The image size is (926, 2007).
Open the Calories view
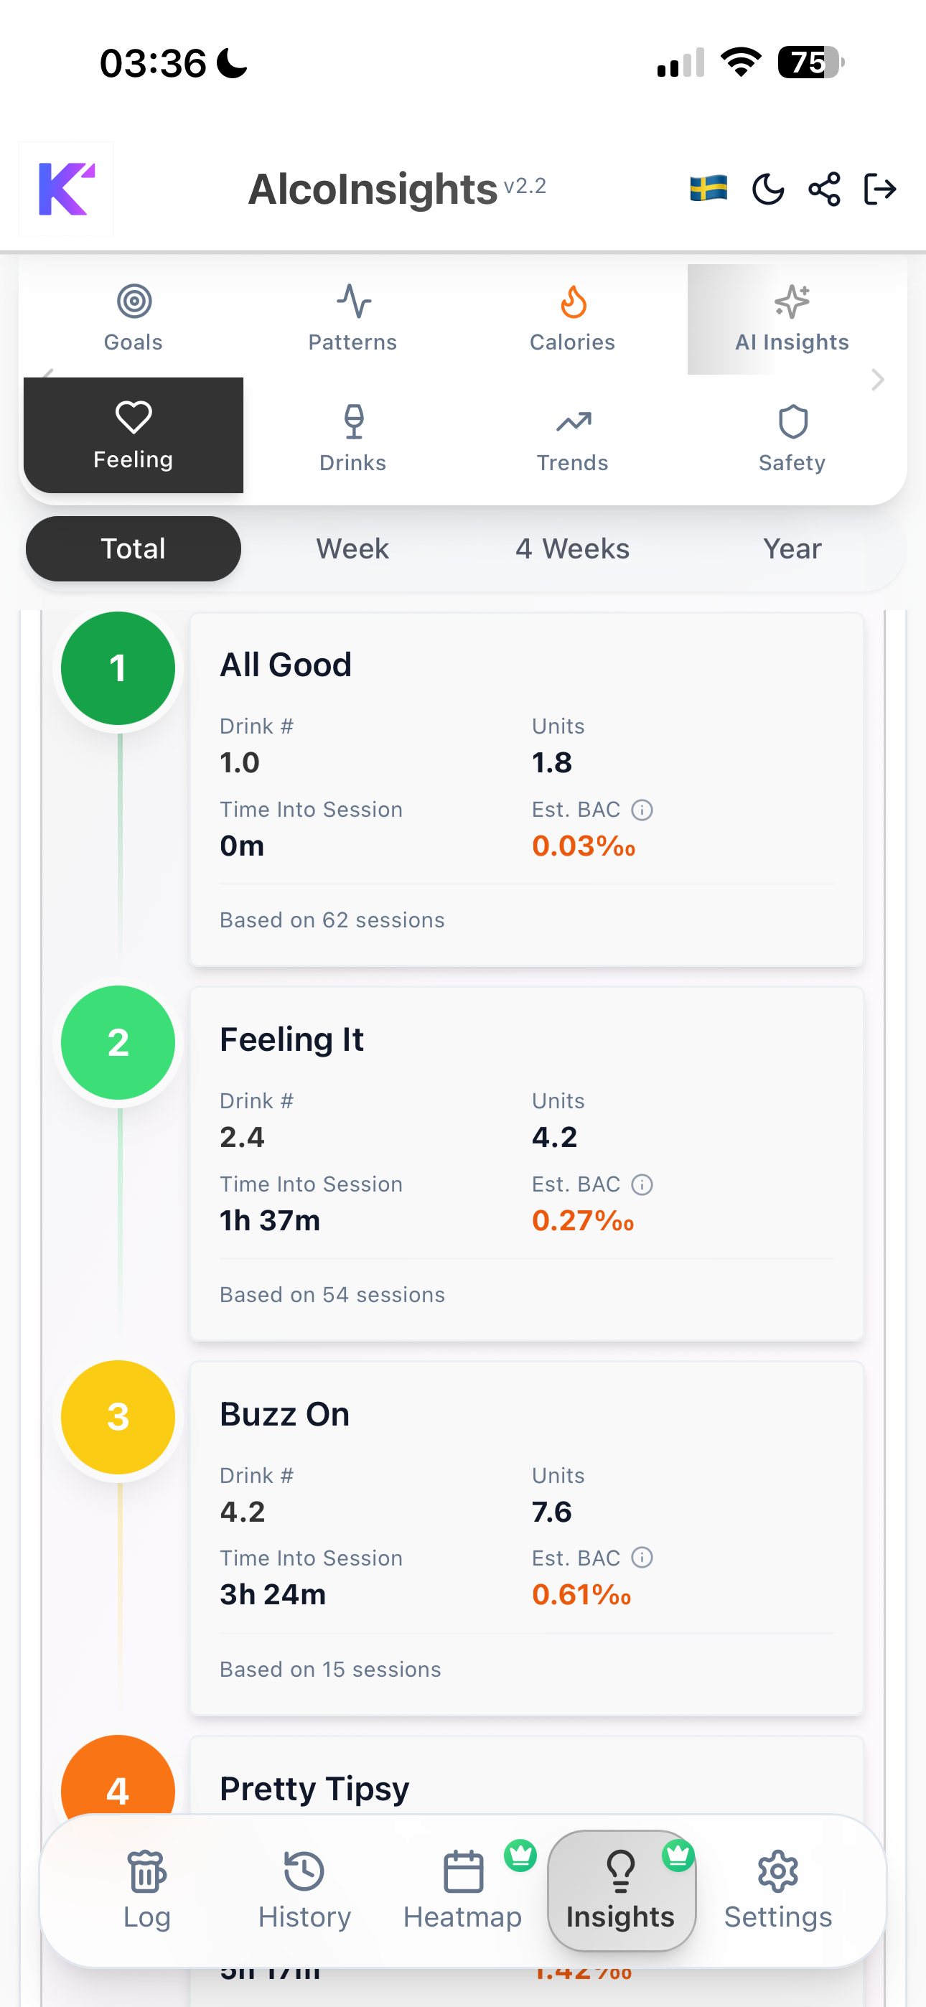[572, 318]
